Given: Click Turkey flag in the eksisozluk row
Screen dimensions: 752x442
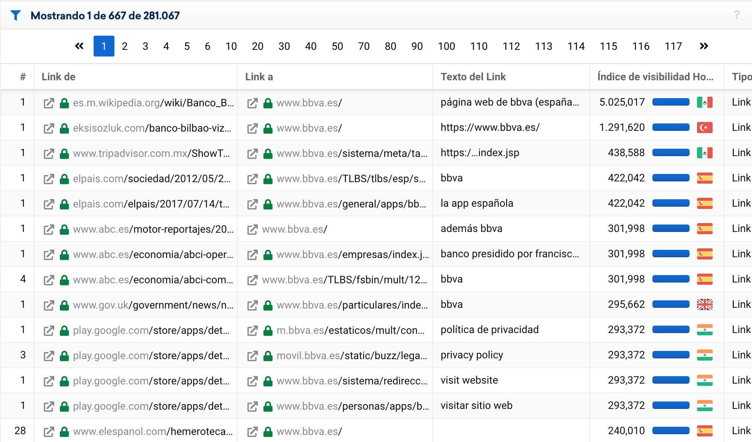Looking at the screenshot, I should click(x=704, y=128).
